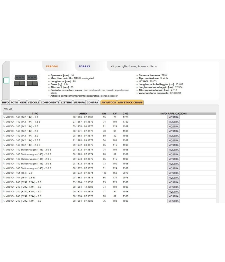Image resolution: width=225 pixels, height=262 pixels.
Task: Click the ANNO column header
Action: coord(83,114)
